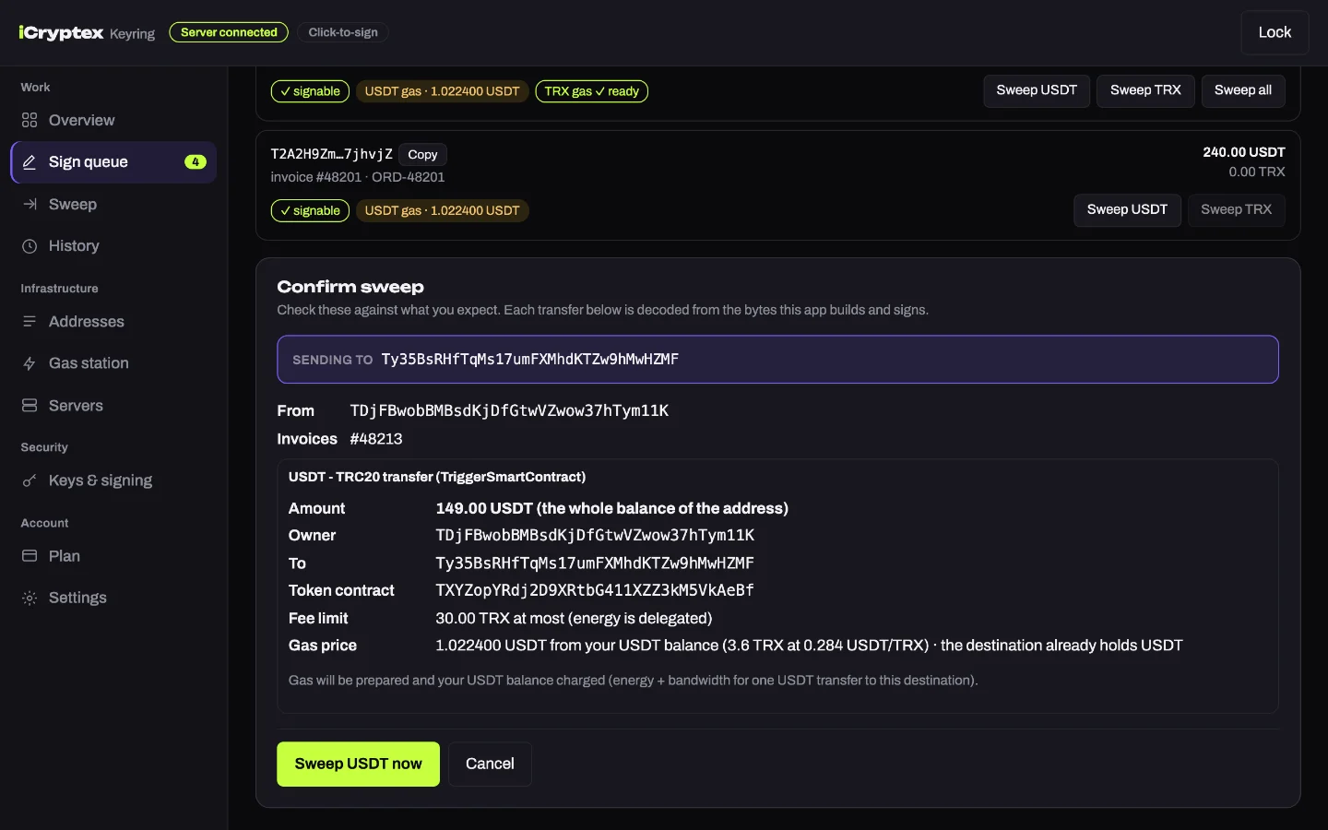Screen dimensions: 1328x830
Task: Click the Sweep arrow icon in sidebar
Action: point(30,204)
